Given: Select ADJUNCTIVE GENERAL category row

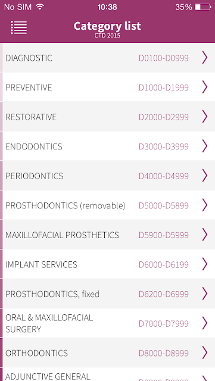Looking at the screenshot, I should tap(107, 374).
